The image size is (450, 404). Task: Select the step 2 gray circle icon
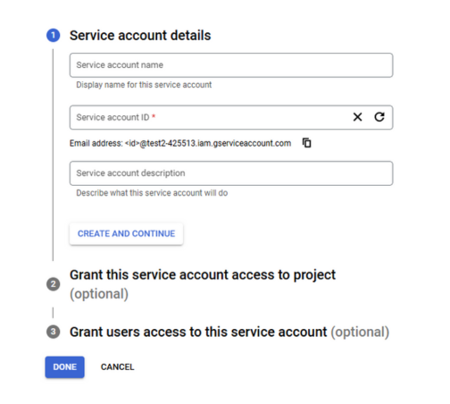54,284
